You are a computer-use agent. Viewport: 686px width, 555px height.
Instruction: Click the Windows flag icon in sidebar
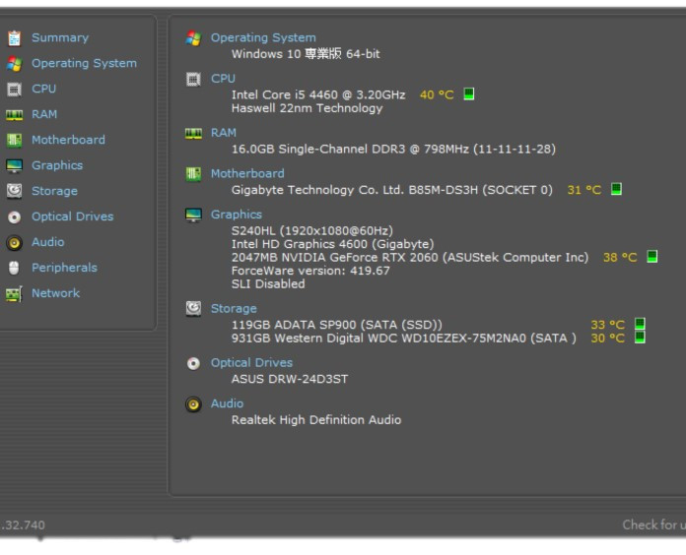click(x=14, y=64)
